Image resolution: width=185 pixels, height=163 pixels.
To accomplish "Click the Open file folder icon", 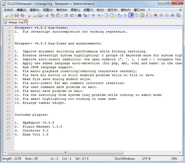I will [11, 15].
